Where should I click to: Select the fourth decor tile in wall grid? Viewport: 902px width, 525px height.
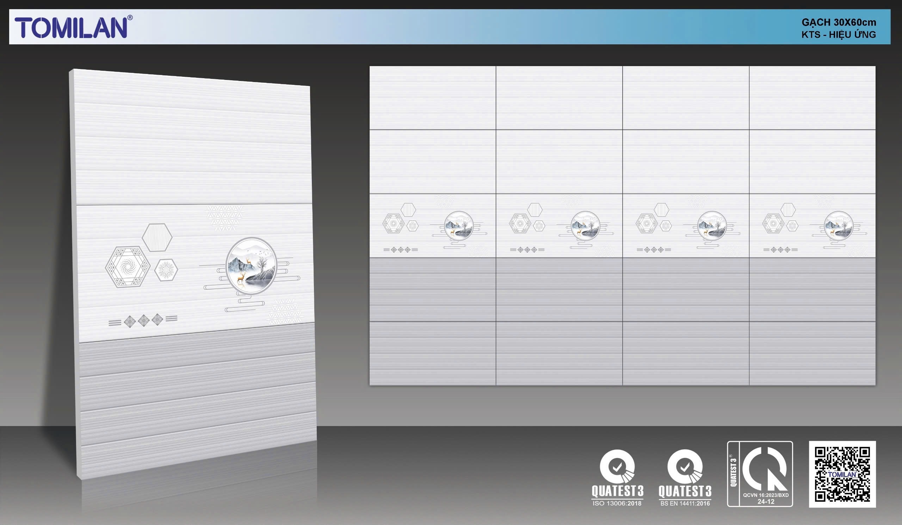pyautogui.click(x=812, y=226)
